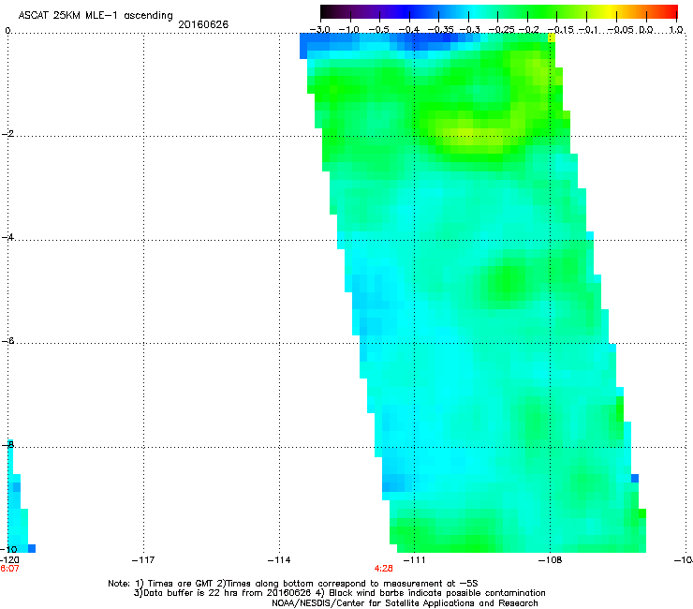Viewport: 693px width, 609px height.
Task: Click the colorbar label -0.25
Action: click(x=501, y=30)
